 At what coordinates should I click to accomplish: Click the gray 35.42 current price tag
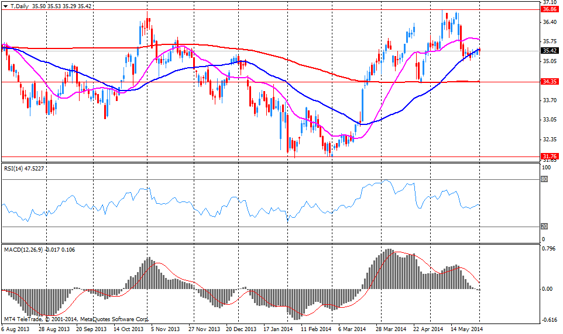point(549,51)
